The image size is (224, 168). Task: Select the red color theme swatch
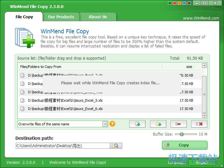click(x=175, y=3)
